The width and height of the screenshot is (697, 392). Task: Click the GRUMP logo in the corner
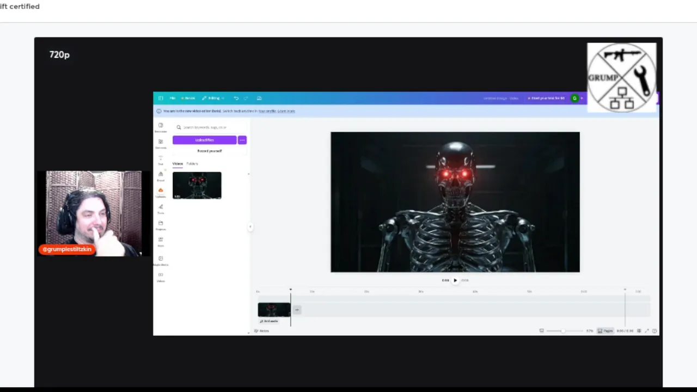pyautogui.click(x=621, y=78)
